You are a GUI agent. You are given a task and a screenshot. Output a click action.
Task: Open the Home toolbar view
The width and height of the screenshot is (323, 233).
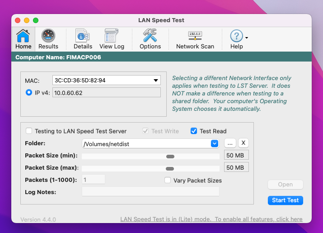point(23,39)
